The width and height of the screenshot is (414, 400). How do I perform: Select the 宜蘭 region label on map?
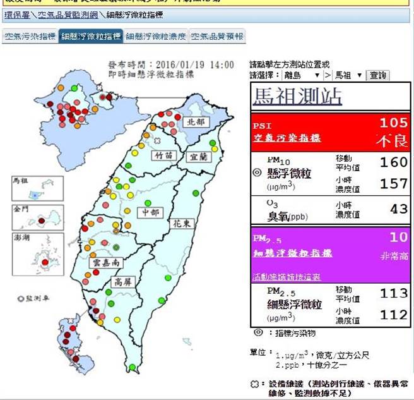(199, 157)
